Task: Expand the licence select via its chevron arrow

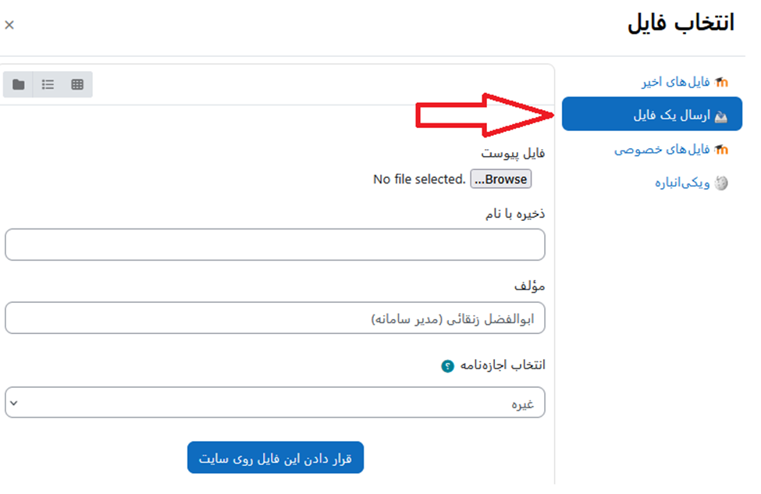Action: pyautogui.click(x=14, y=403)
